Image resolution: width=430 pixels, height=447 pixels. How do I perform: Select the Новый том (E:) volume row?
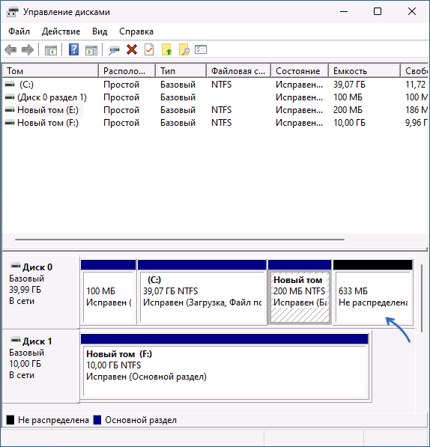pos(215,110)
